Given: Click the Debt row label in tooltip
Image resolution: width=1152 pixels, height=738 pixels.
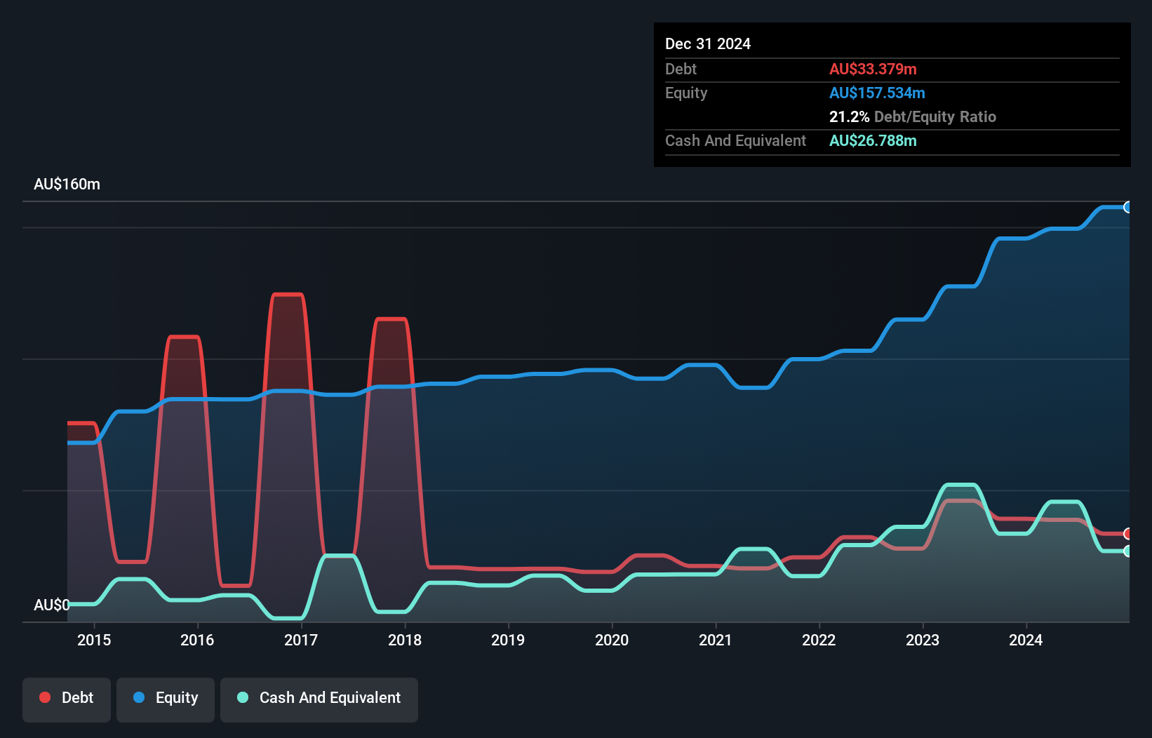Looking at the screenshot, I should 681,69.
